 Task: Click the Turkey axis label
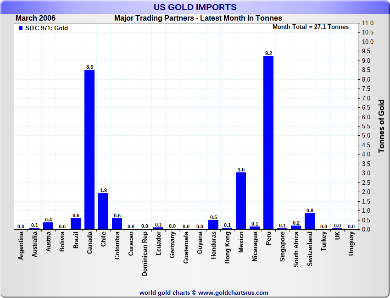coord(323,241)
